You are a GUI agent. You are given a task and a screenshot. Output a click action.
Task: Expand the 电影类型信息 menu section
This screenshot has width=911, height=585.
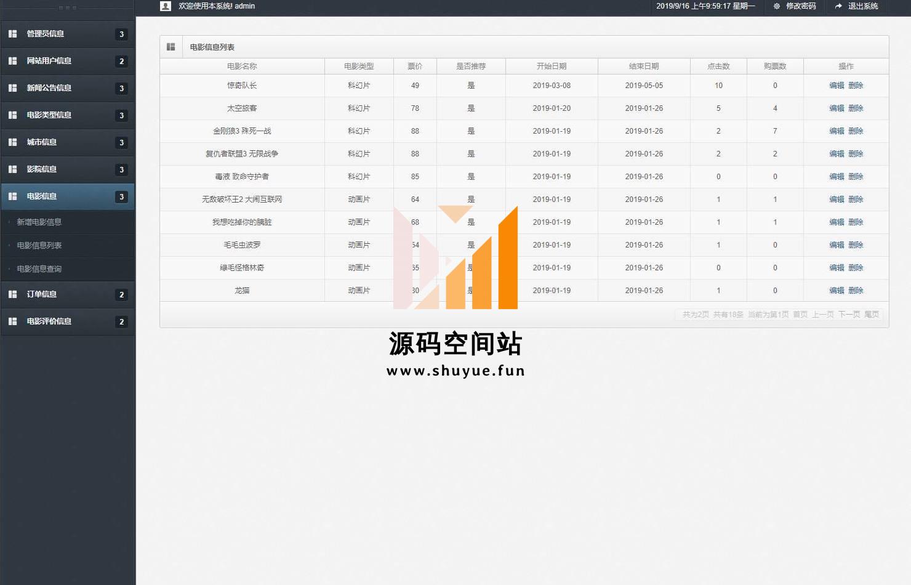pyautogui.click(x=68, y=115)
